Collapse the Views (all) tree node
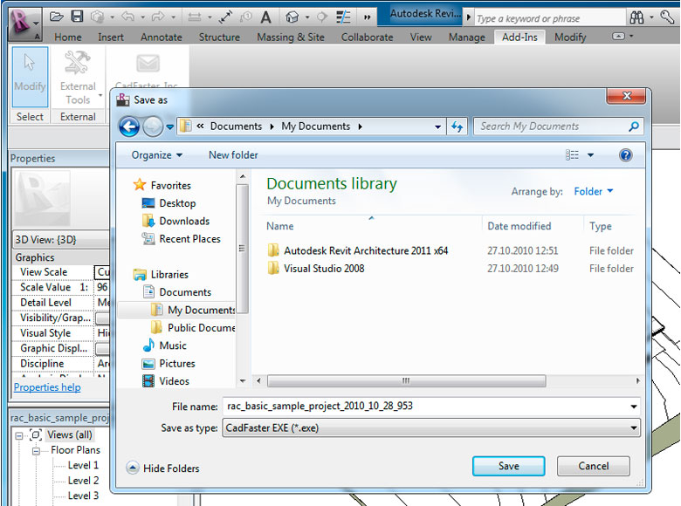The height and width of the screenshot is (506, 681). click(18, 434)
